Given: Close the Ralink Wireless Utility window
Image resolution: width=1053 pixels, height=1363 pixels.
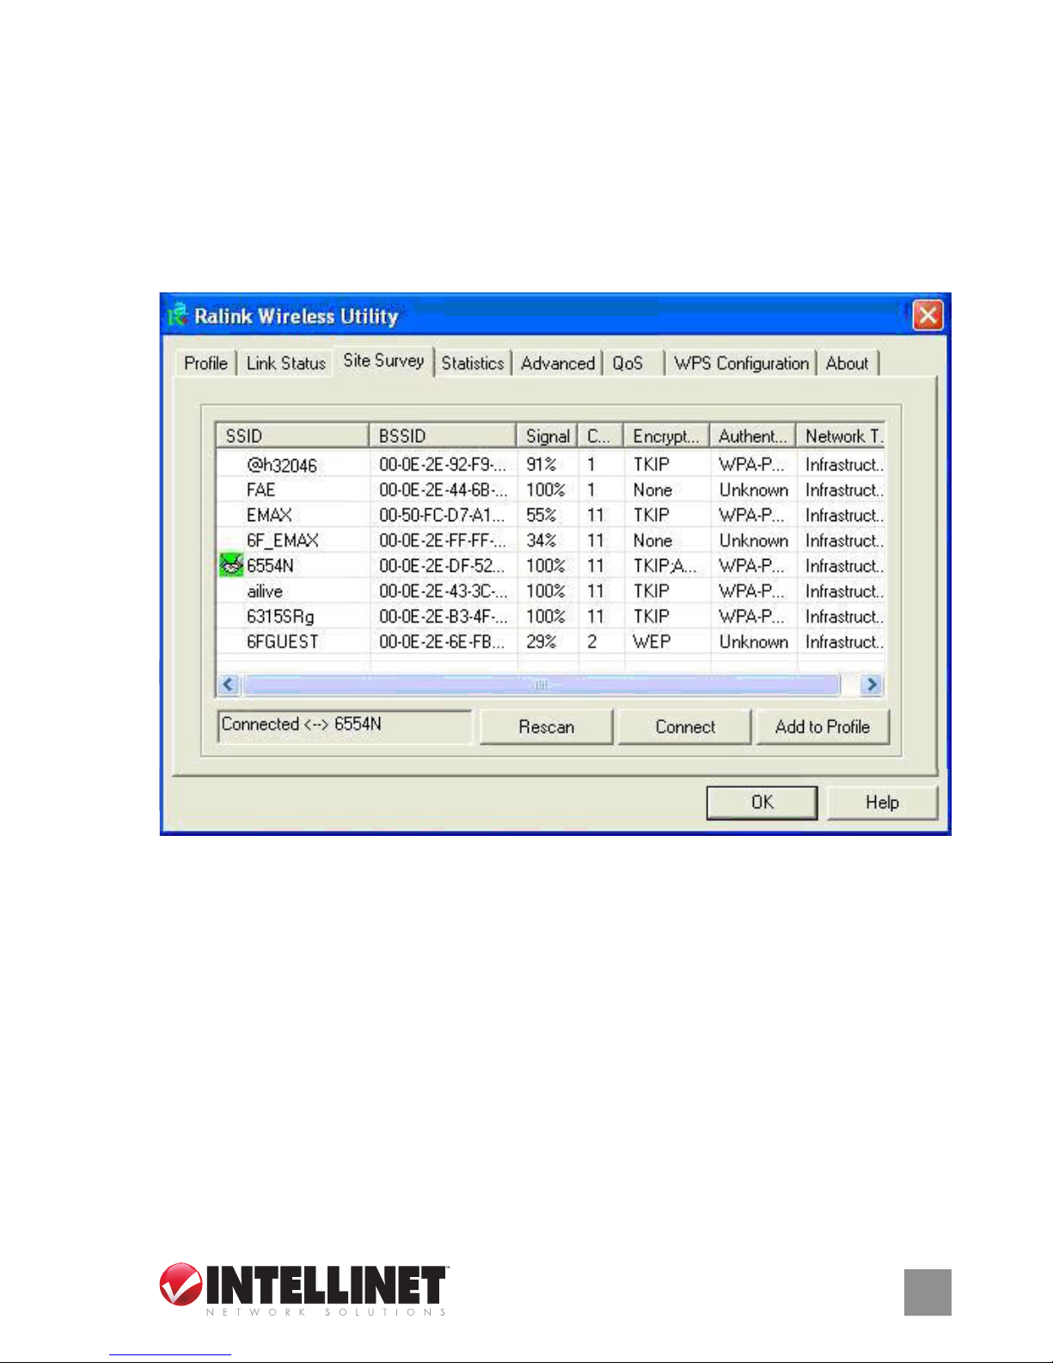Looking at the screenshot, I should click(927, 316).
